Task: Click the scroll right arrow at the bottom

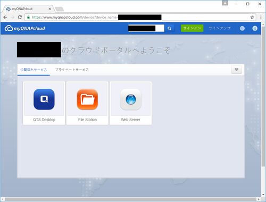Action: 259,199
